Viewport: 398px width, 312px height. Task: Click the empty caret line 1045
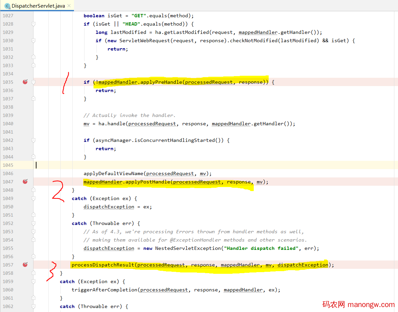pyautogui.click(x=199, y=165)
